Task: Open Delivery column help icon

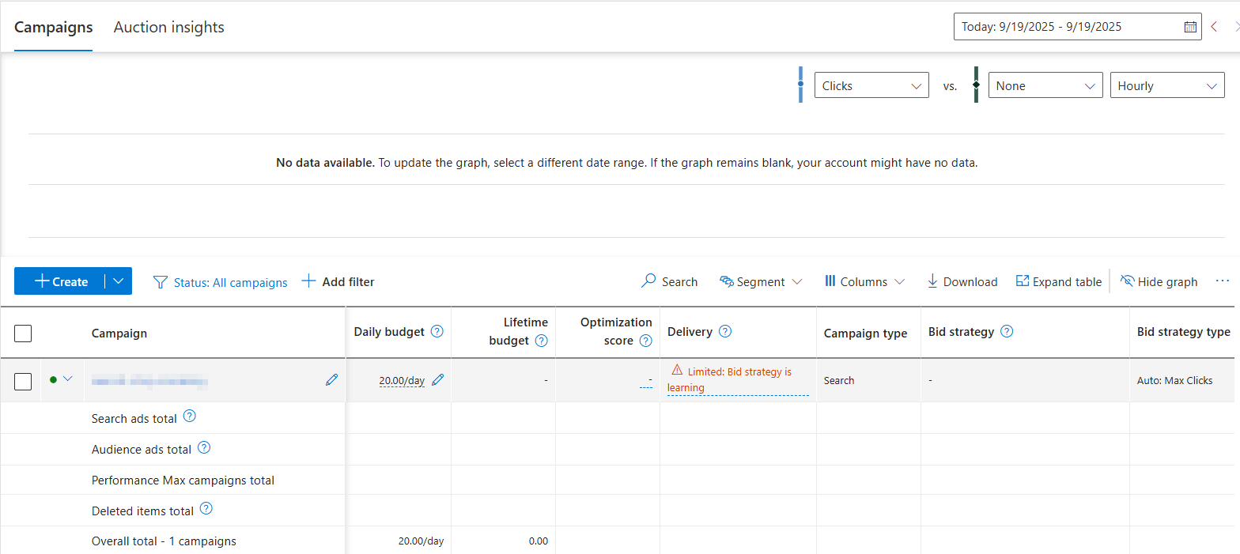Action: tap(725, 331)
